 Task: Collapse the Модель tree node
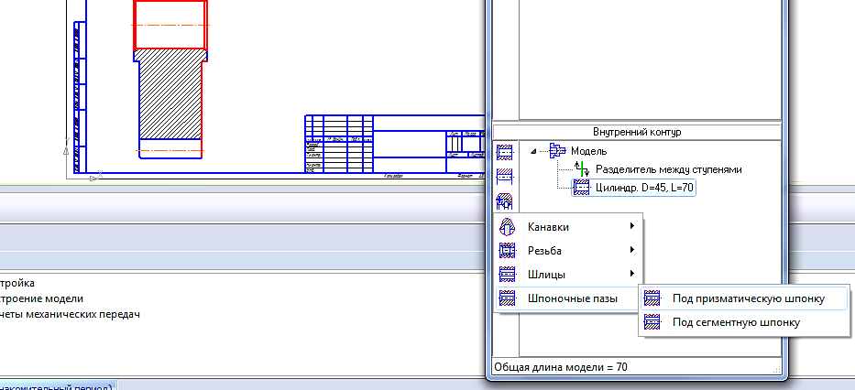pos(532,151)
